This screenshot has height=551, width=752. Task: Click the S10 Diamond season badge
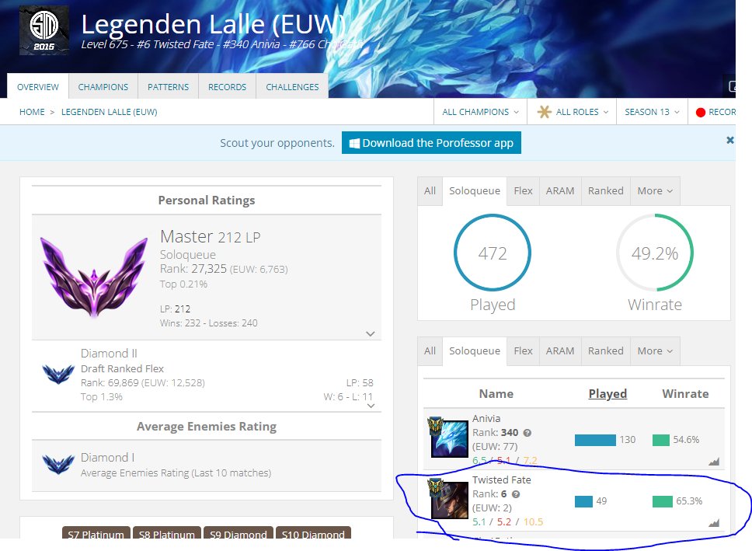coord(313,534)
